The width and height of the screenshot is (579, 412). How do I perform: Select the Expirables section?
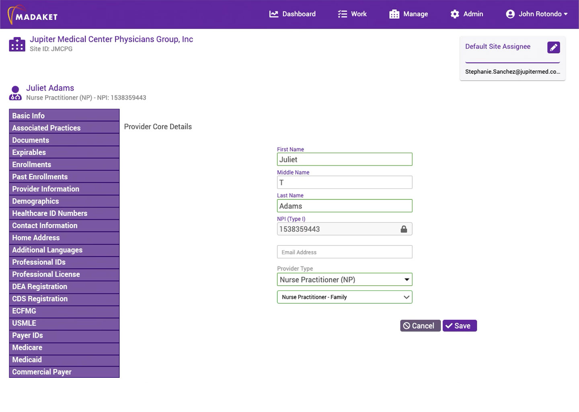[64, 152]
